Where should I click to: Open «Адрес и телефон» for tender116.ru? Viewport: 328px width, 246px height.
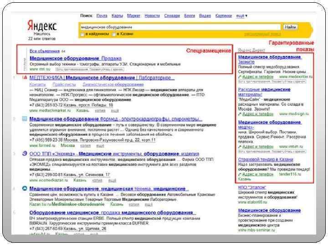258,174
